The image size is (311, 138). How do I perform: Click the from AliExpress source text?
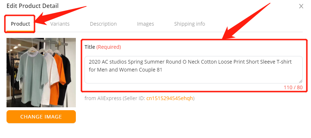pos(103,98)
